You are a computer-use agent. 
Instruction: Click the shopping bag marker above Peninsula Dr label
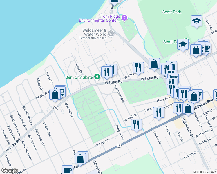188,108
